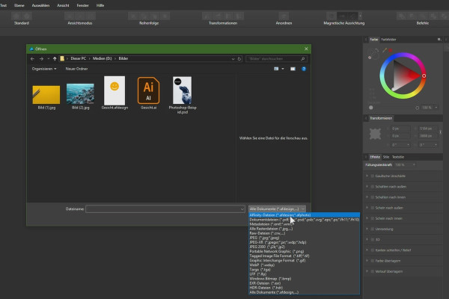Click the anchor point selector in Transformieren
The image size is (449, 299).
pyautogui.click(x=375, y=134)
